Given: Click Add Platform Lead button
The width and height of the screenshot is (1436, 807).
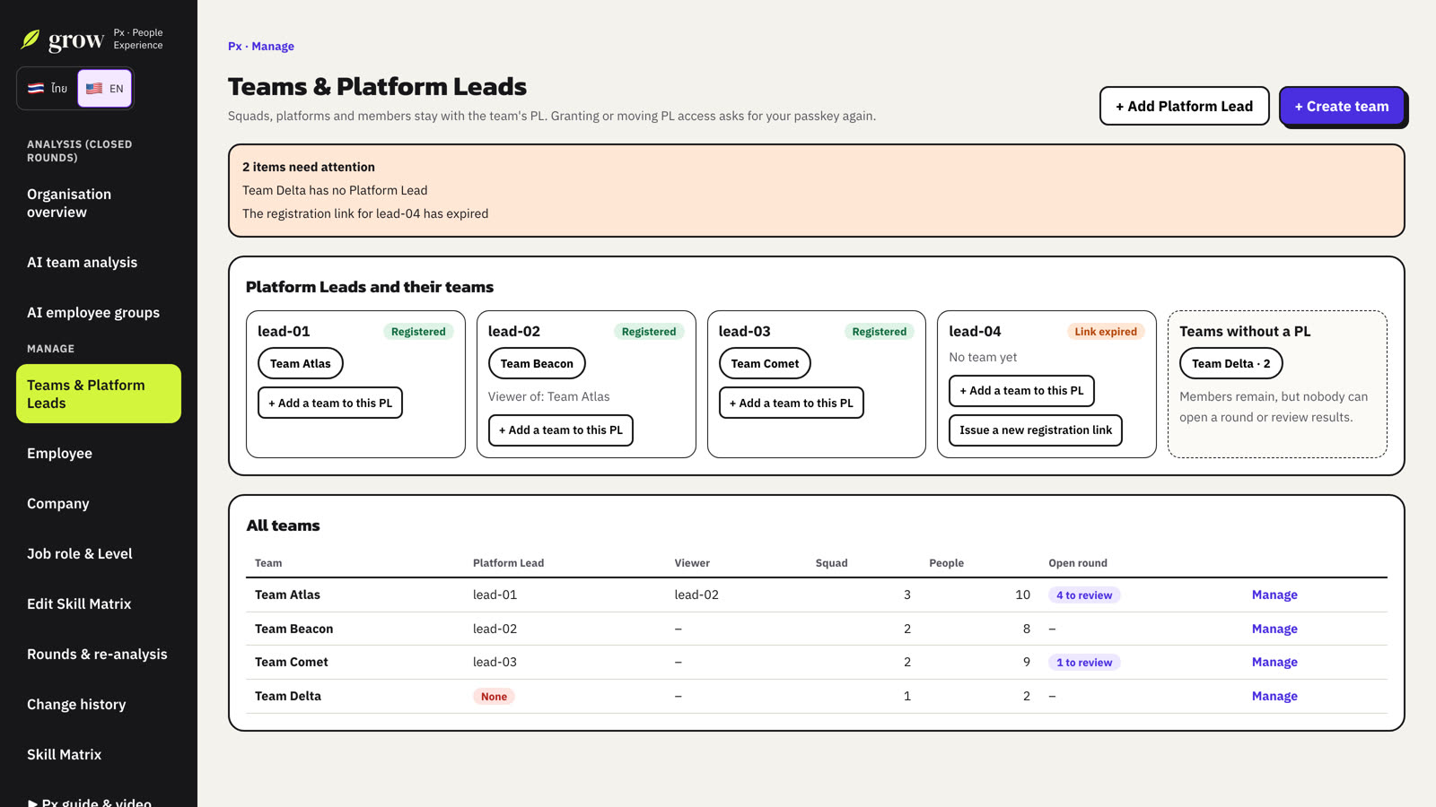Looking at the screenshot, I should [1184, 106].
